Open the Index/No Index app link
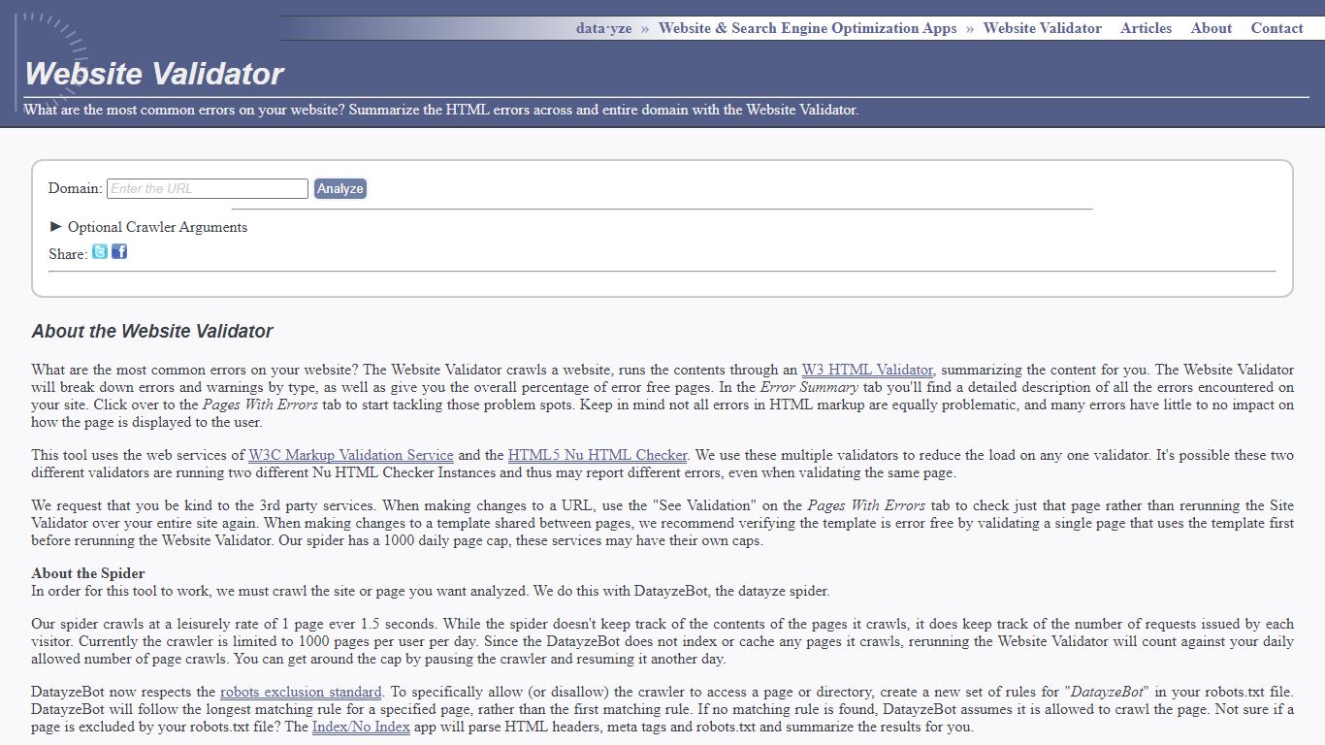This screenshot has width=1325, height=745. [x=361, y=727]
